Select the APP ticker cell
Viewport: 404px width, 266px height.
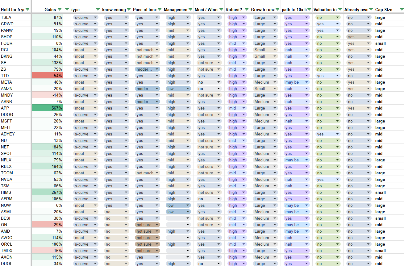tap(15, 108)
